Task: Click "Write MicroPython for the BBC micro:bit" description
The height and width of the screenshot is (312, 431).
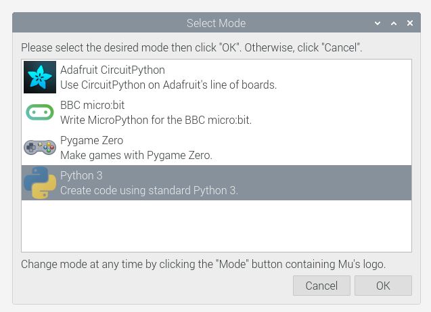Action: (156, 120)
